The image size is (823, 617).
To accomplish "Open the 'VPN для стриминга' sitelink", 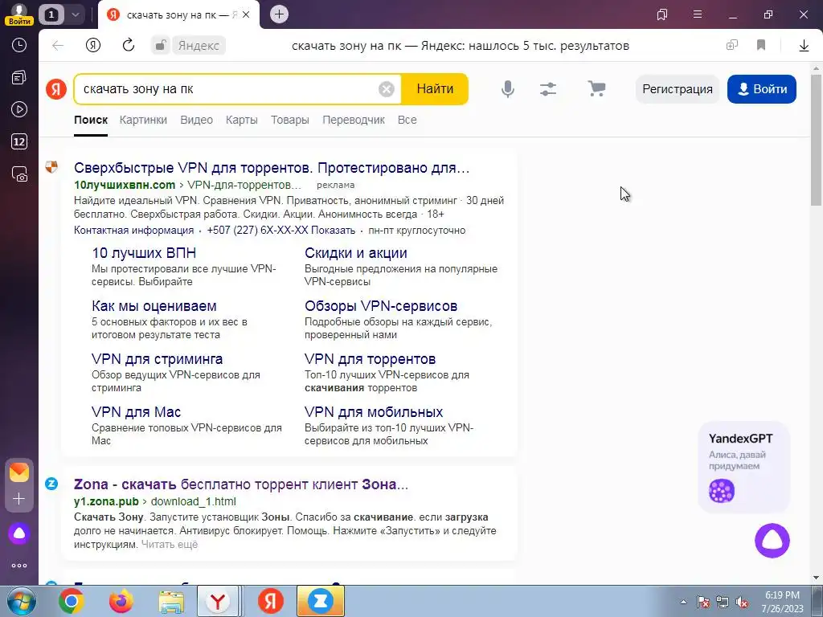I will 157,359.
